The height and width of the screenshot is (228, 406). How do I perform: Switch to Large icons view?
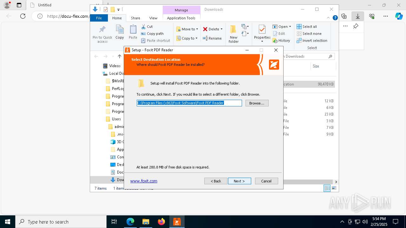click(x=334, y=188)
